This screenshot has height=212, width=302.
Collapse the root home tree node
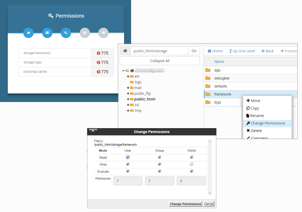123,71
